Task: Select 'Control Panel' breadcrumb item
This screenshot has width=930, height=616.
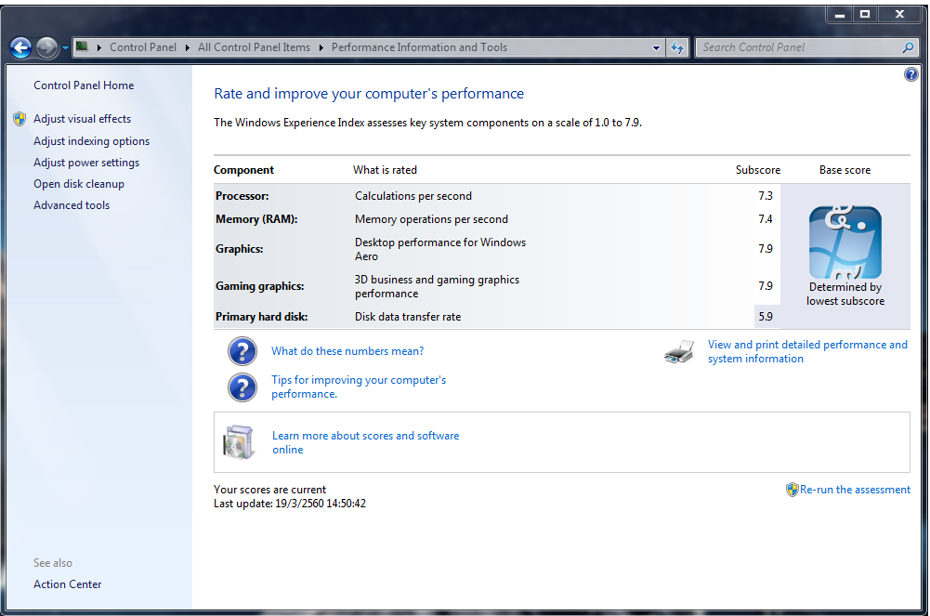Action: (142, 47)
